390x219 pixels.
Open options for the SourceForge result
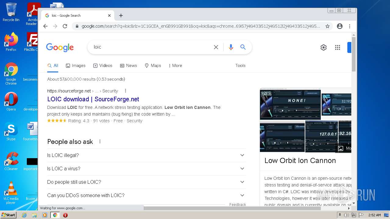(126, 91)
